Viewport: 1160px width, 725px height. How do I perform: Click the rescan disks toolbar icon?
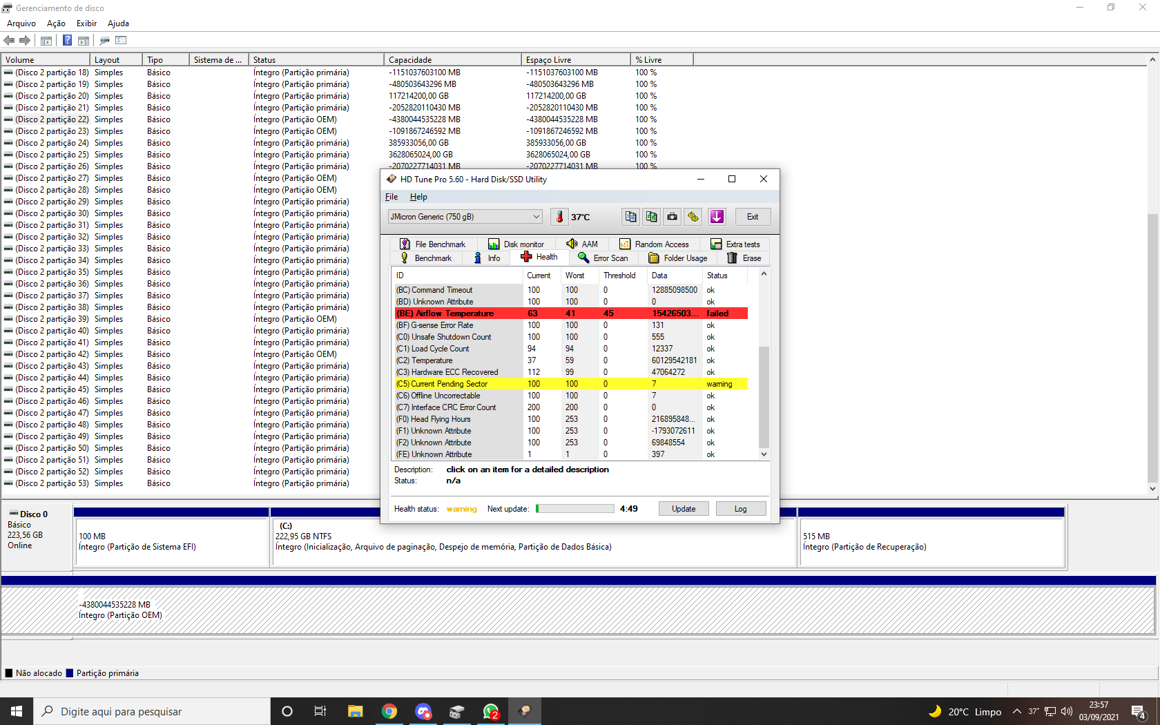pyautogui.click(x=104, y=41)
